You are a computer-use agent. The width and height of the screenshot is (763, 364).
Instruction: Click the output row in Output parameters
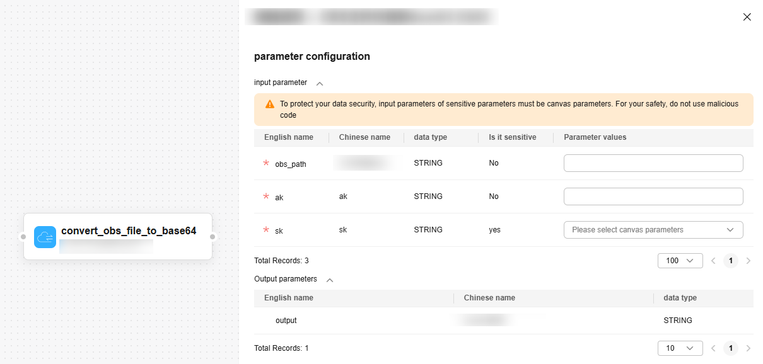(x=286, y=321)
